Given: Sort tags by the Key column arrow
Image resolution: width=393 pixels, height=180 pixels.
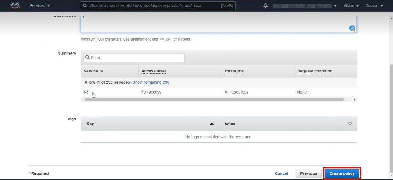Looking at the screenshot, I should 212,124.
